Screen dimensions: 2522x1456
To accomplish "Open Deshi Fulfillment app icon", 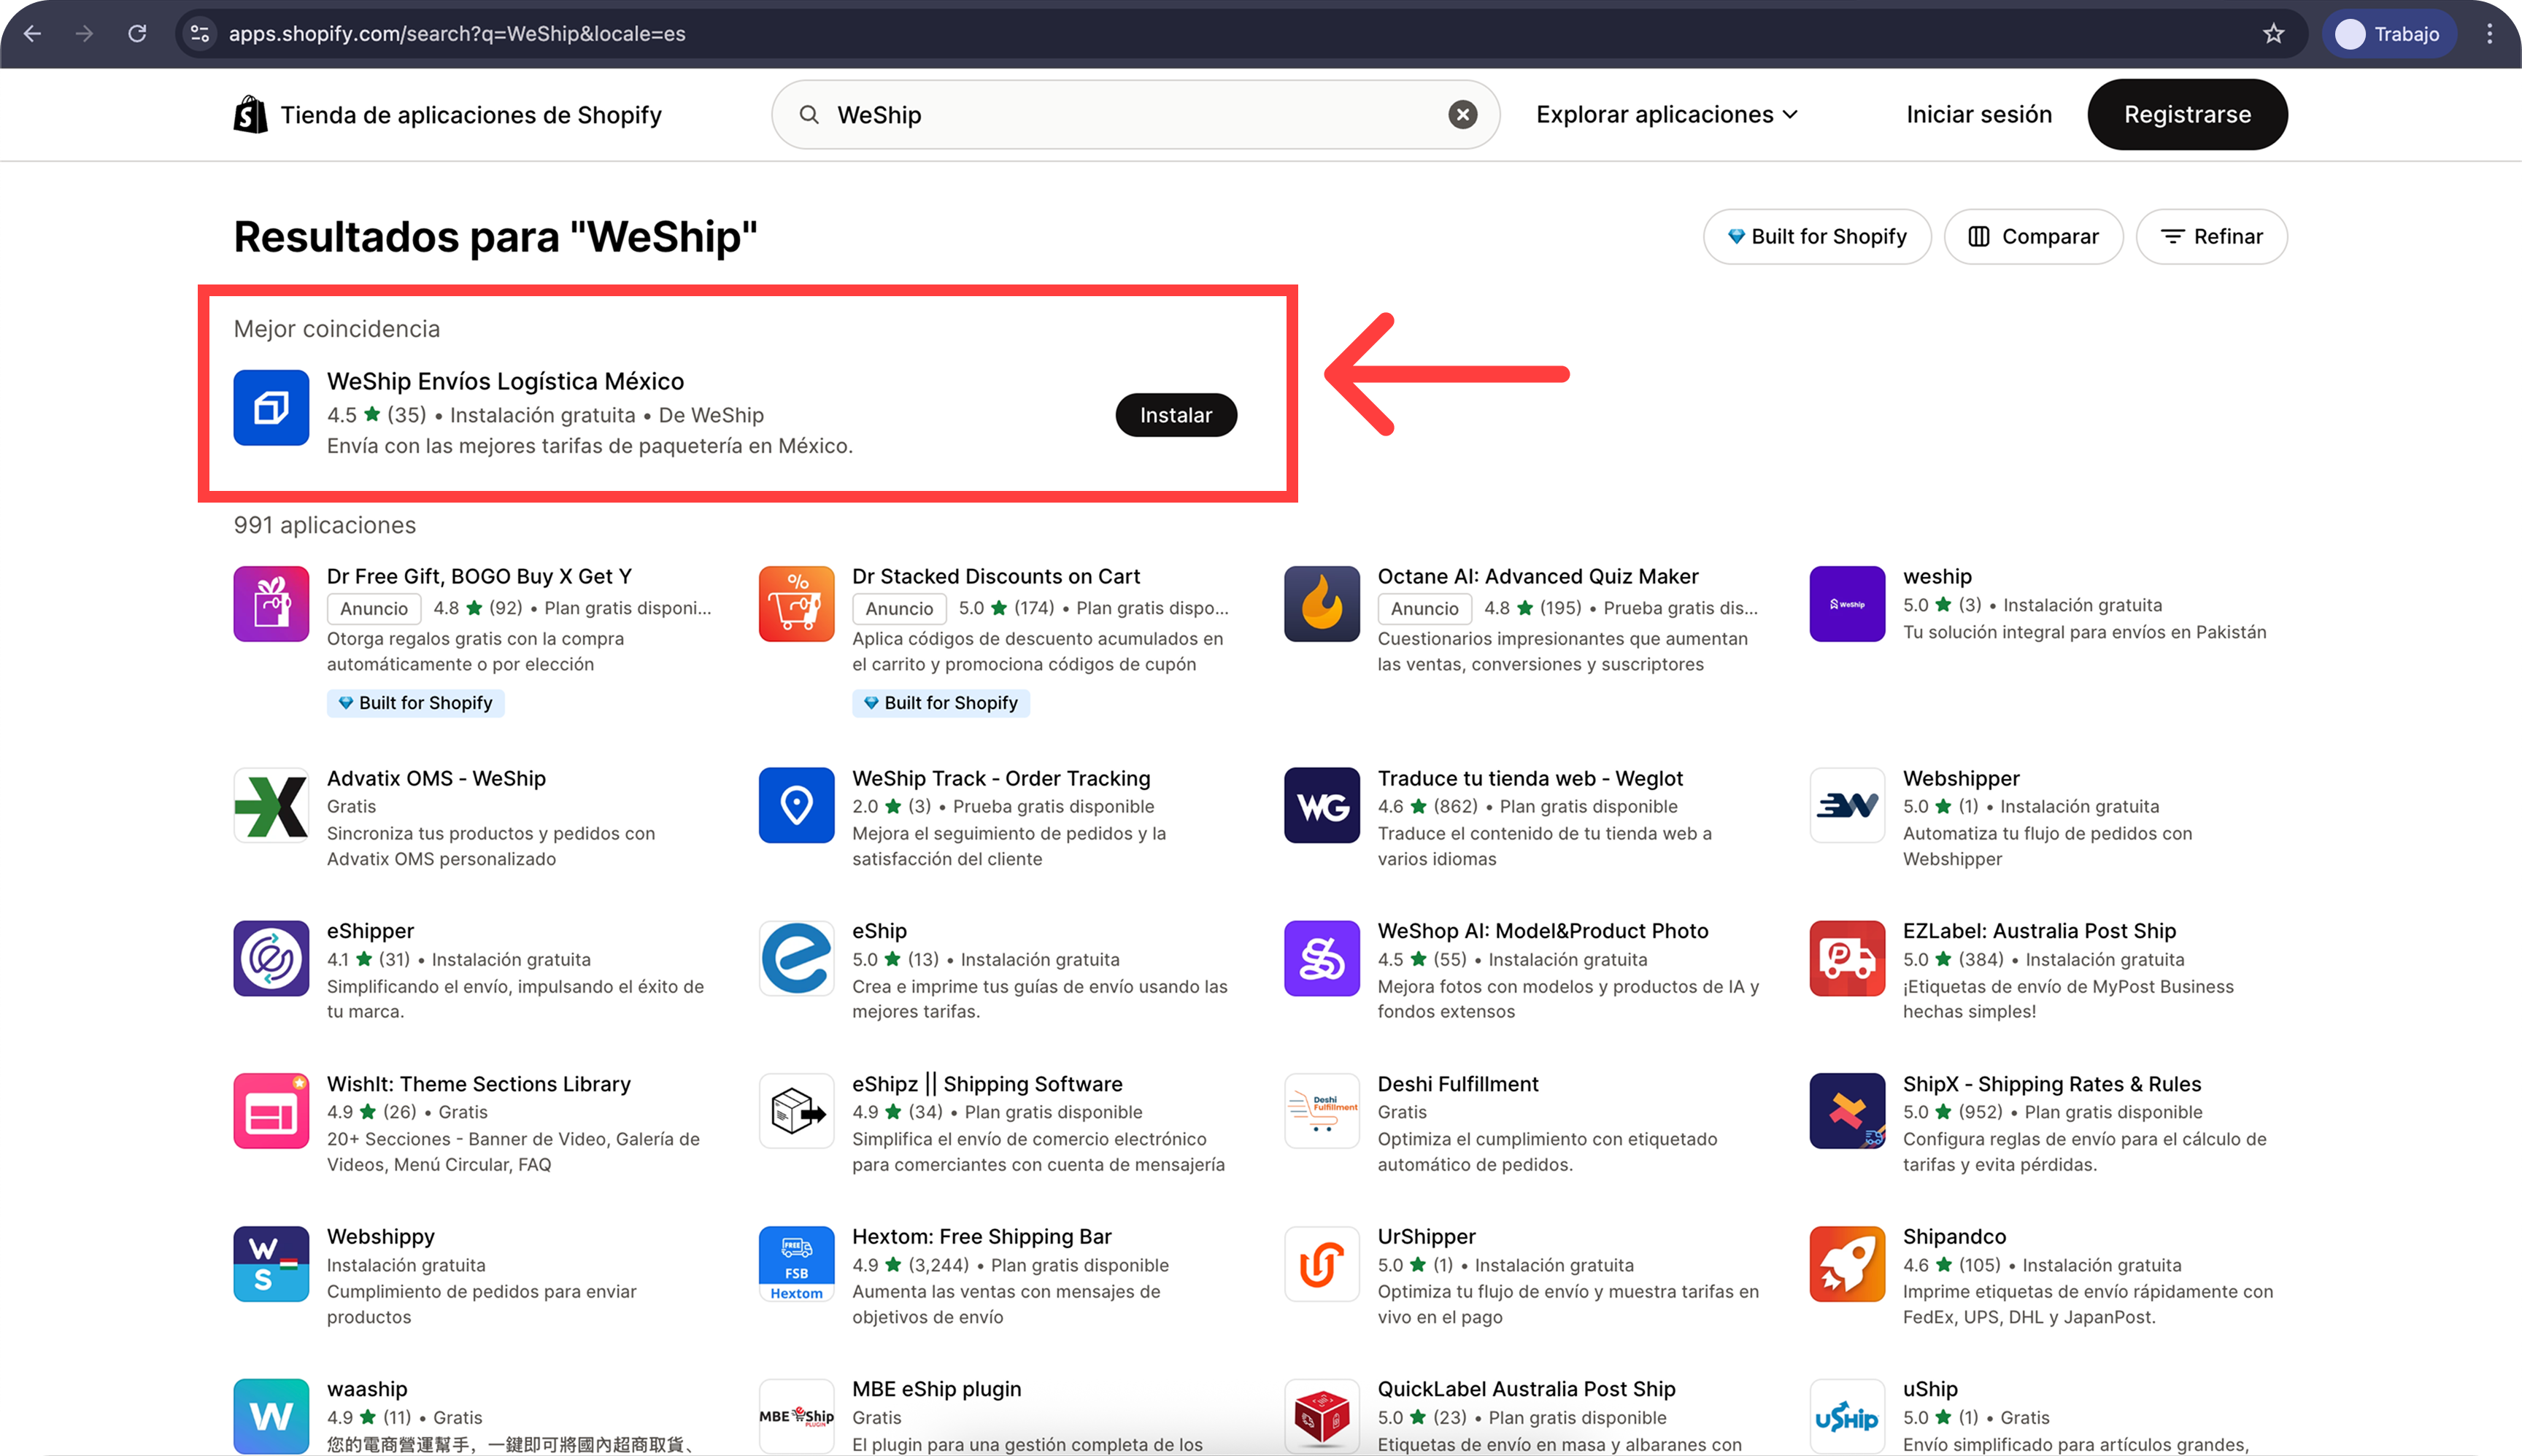I will coord(1322,1111).
